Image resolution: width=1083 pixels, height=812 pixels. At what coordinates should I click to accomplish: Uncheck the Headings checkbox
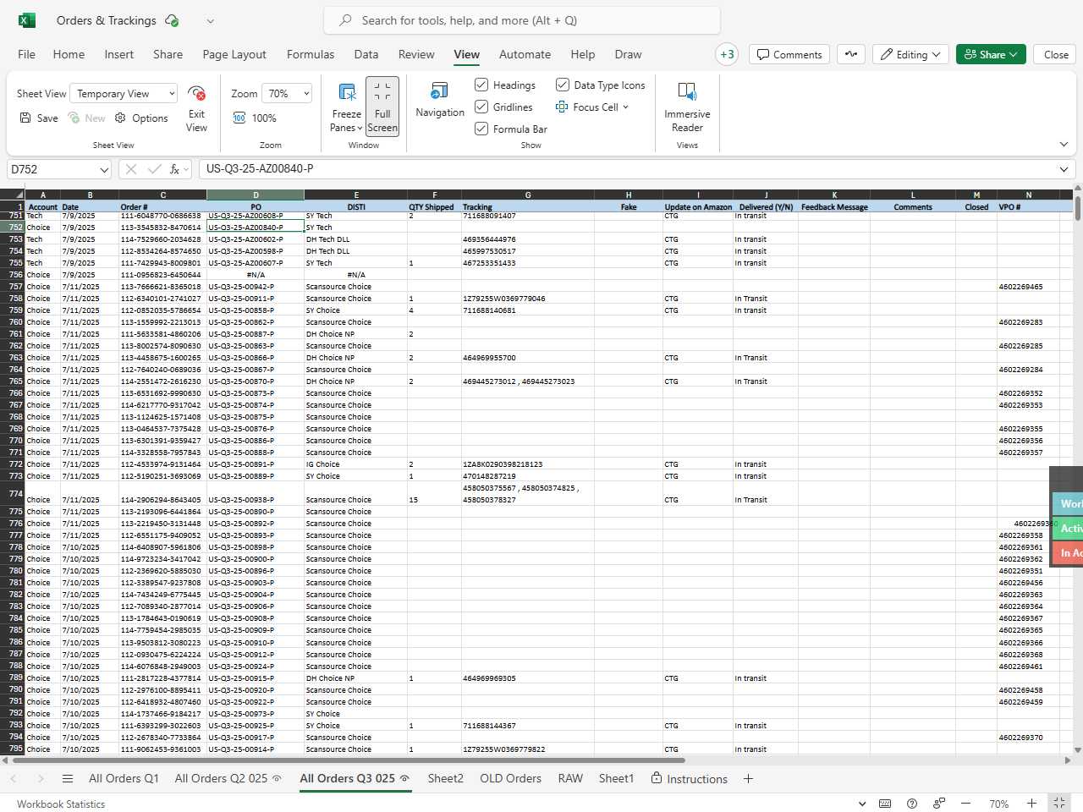[x=481, y=85]
